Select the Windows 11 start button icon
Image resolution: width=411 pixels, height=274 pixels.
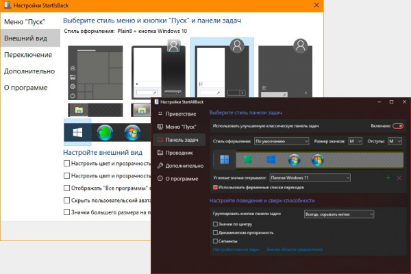(x=225, y=160)
